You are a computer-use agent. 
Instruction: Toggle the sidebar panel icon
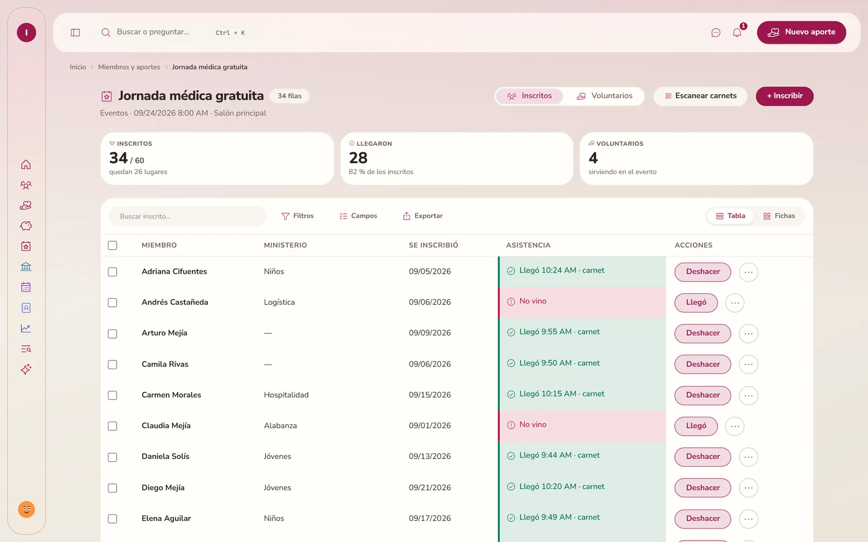[75, 33]
